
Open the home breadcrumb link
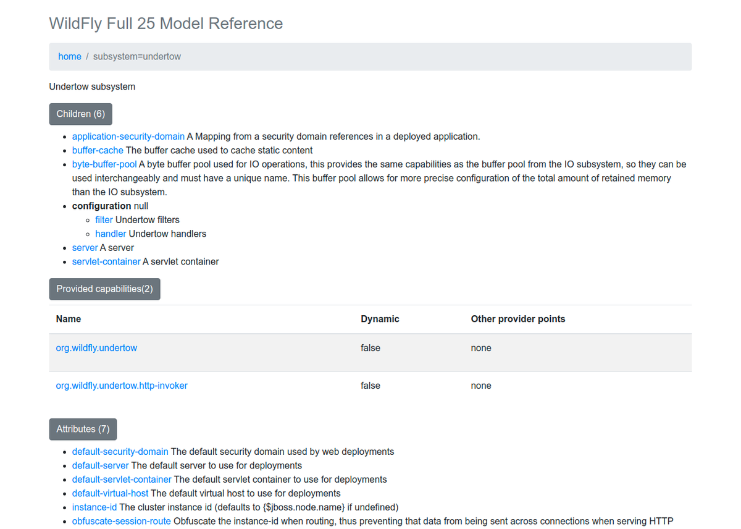point(69,56)
